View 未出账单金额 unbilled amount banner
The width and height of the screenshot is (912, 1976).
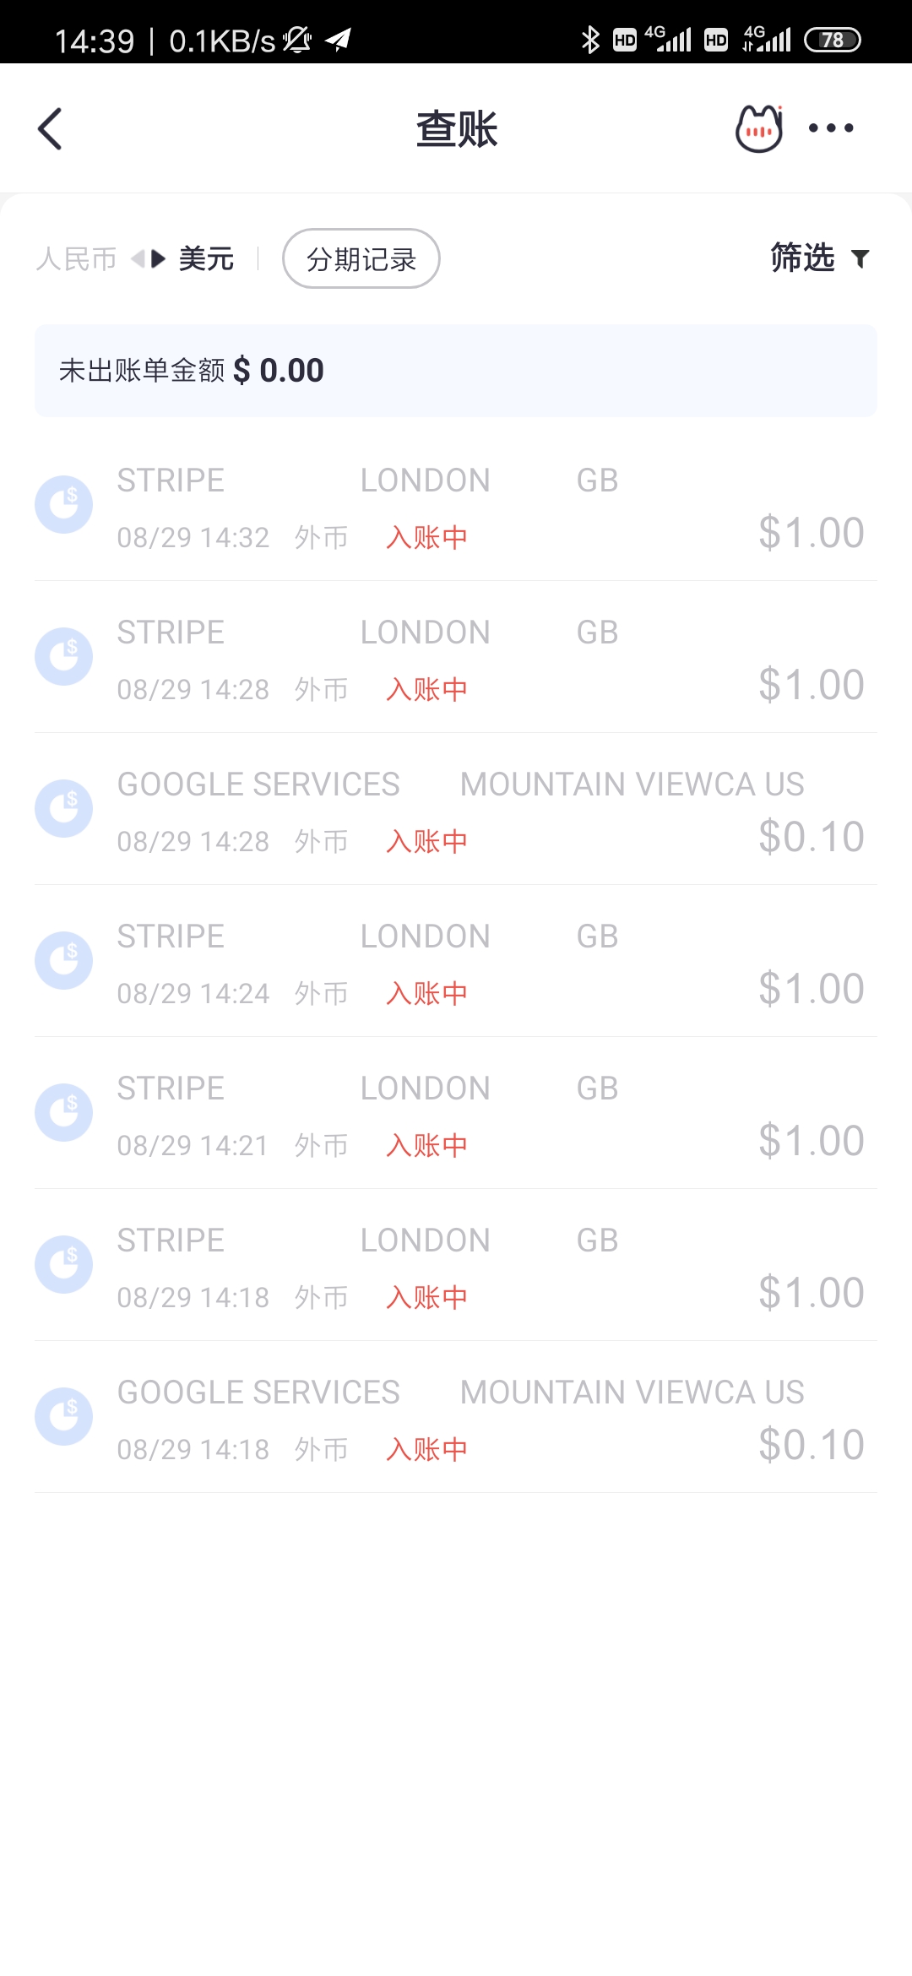click(456, 371)
